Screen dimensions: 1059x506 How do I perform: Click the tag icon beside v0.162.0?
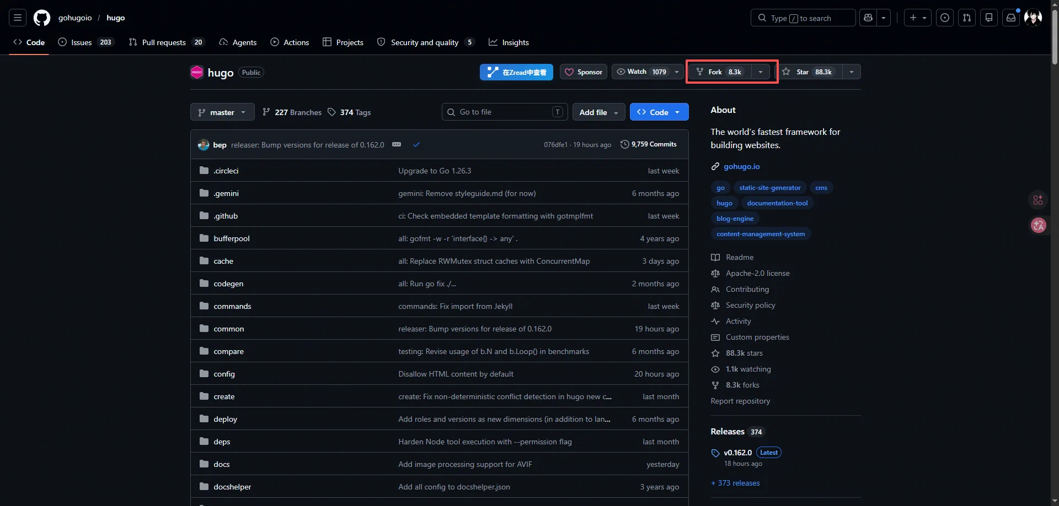715,453
